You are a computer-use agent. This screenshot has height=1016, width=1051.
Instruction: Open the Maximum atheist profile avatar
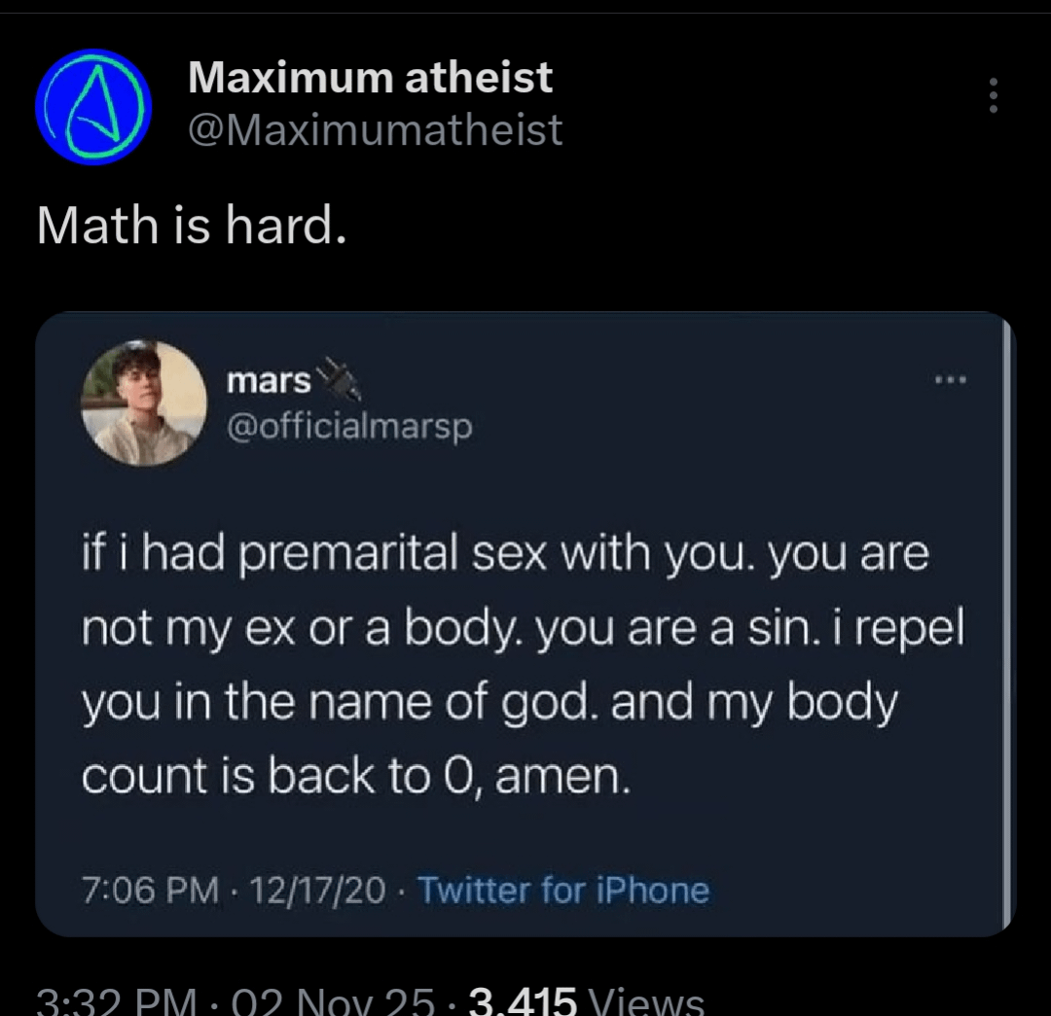click(93, 106)
